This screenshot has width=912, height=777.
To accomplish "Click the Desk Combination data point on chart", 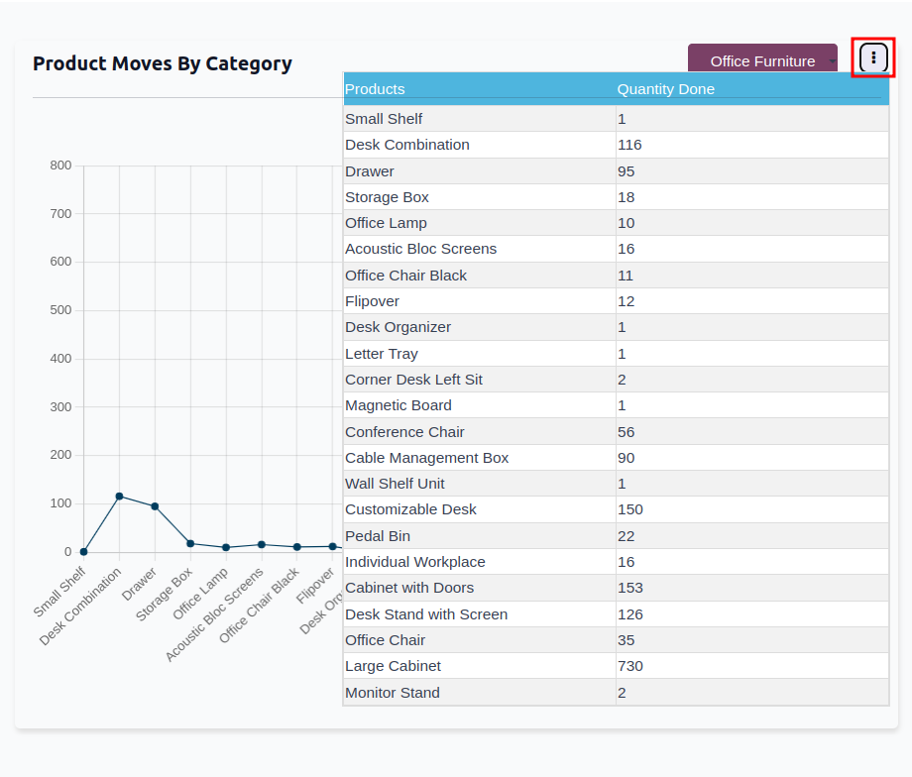I will point(119,497).
